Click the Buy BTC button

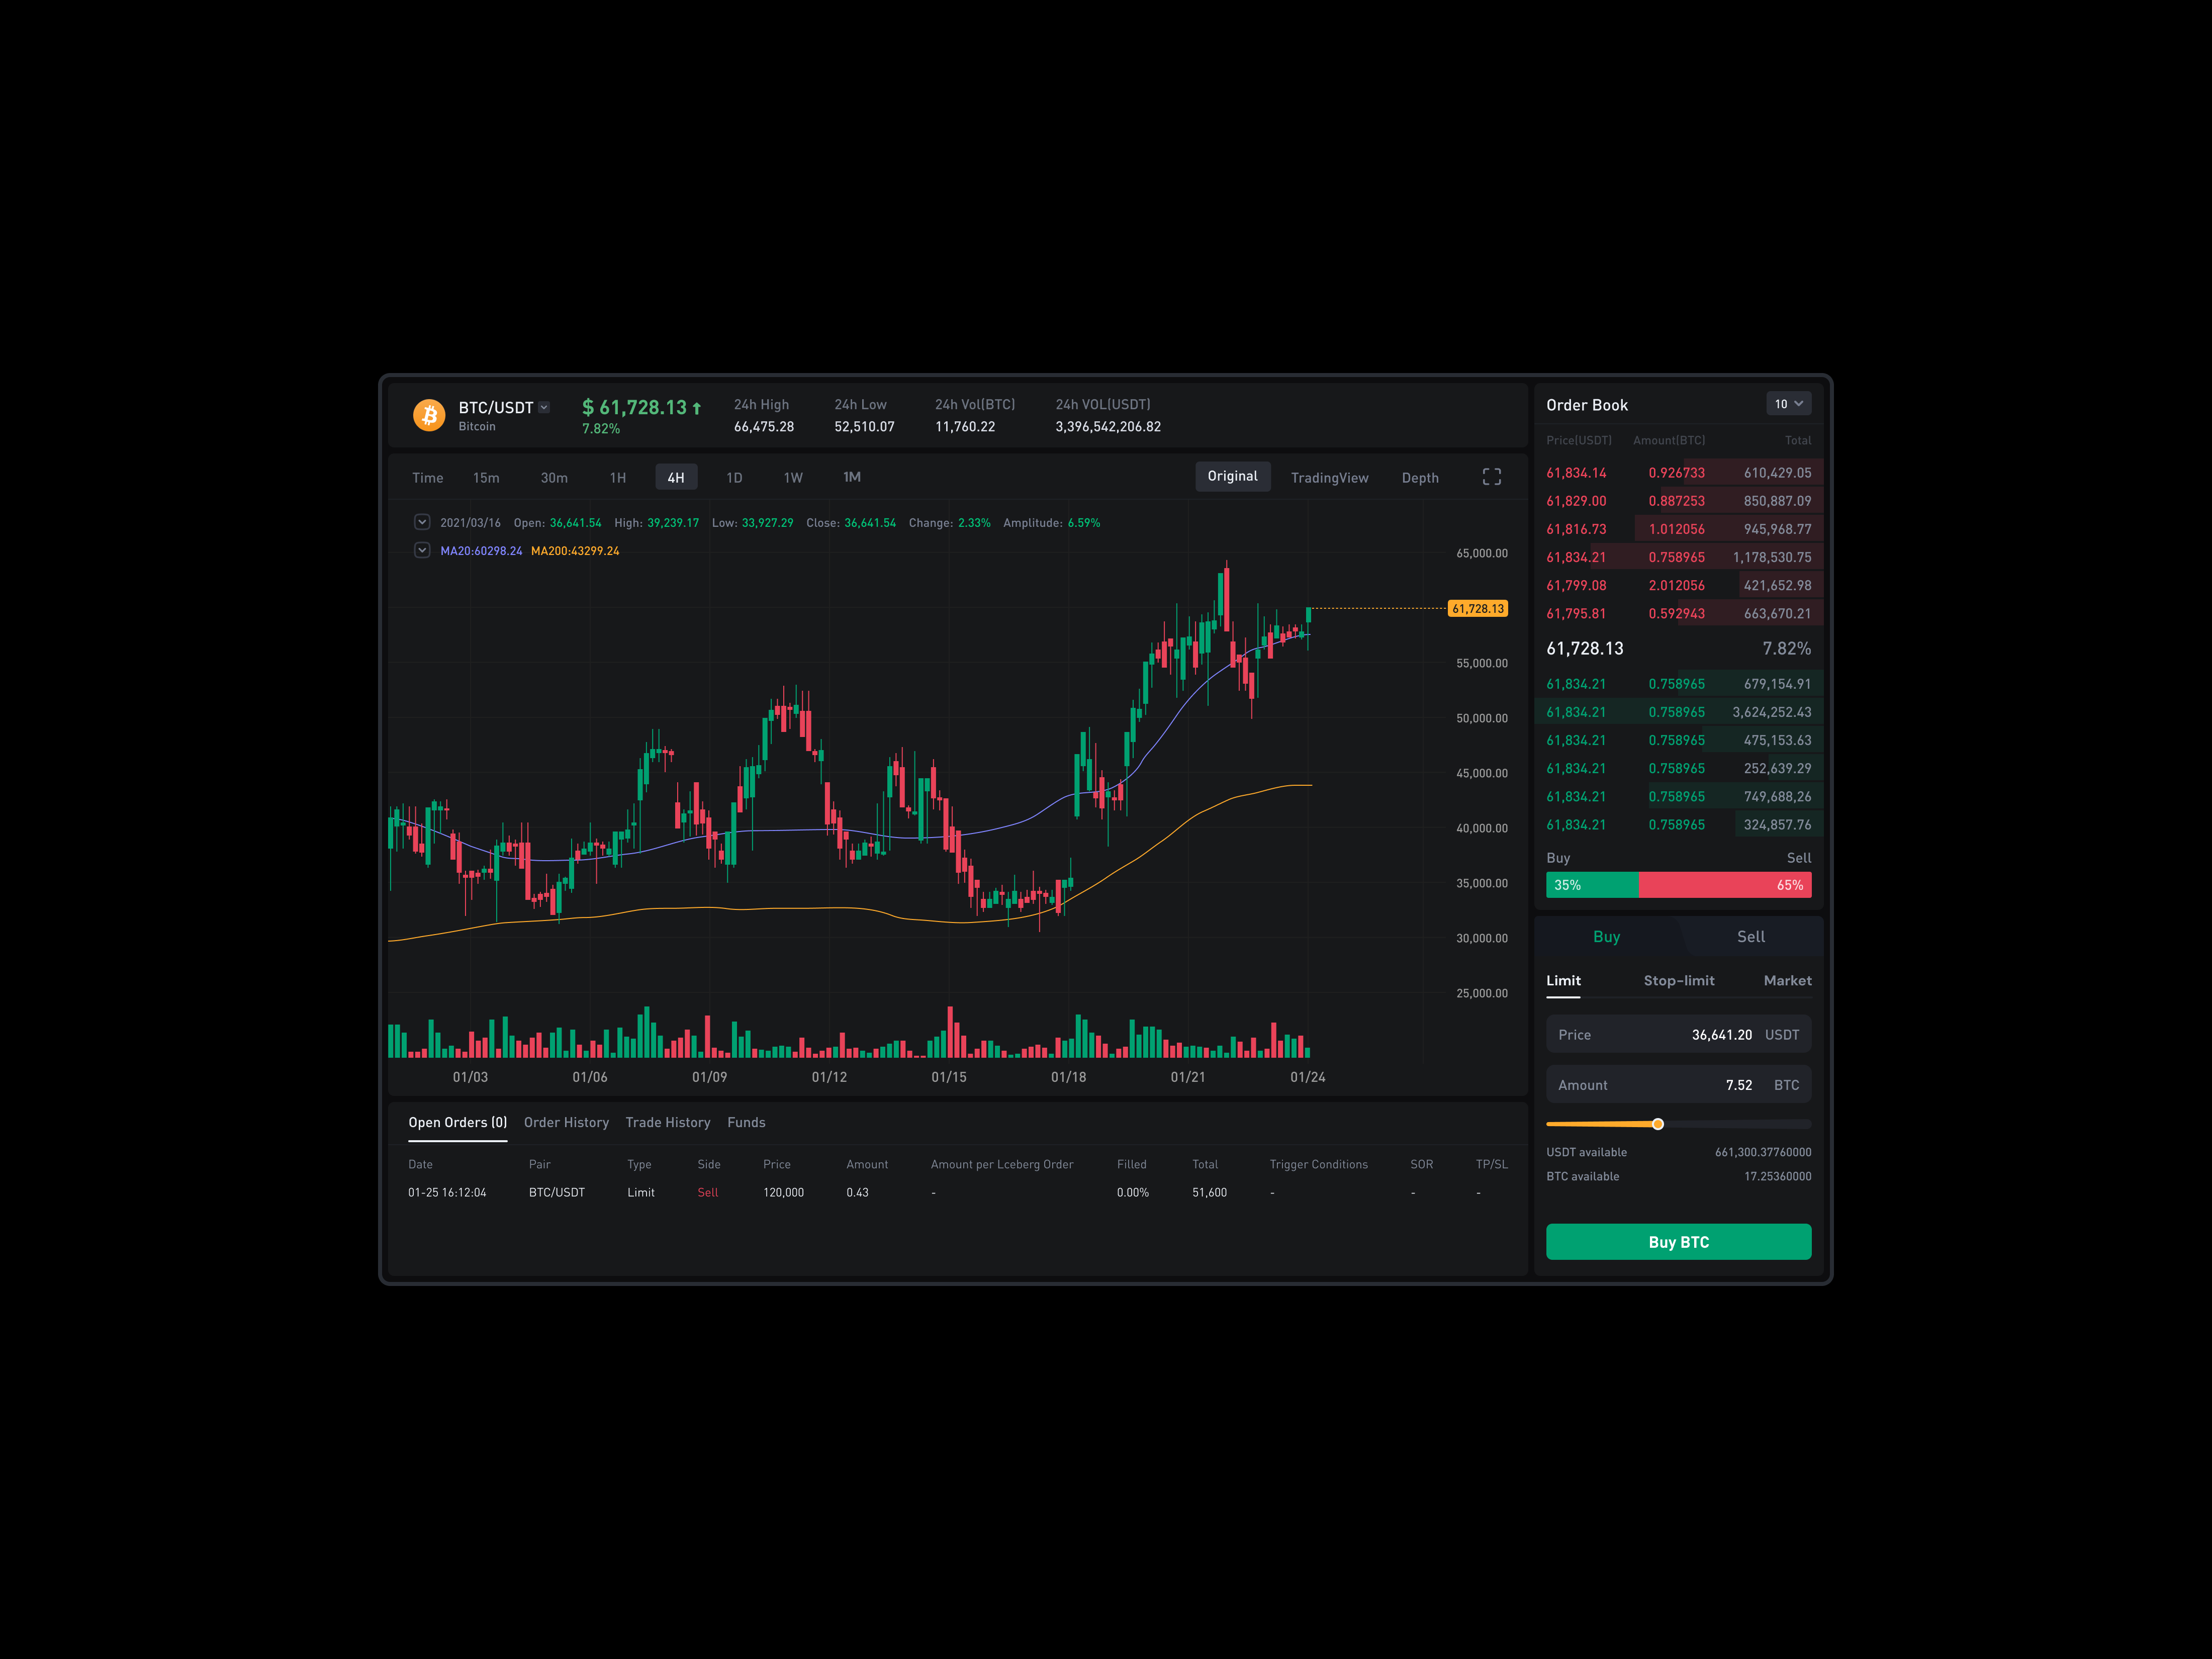click(1678, 1241)
